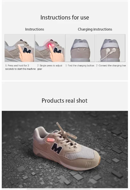Viewport: 130px width, 190px height.
Task: Click the 'Products real shot' heading
Action: coord(65,101)
